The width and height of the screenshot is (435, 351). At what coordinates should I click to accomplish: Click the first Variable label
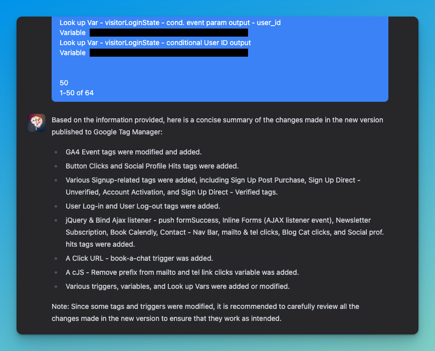(x=72, y=33)
